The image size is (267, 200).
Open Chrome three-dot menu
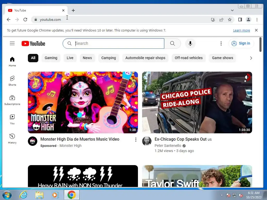pyautogui.click(x=257, y=20)
